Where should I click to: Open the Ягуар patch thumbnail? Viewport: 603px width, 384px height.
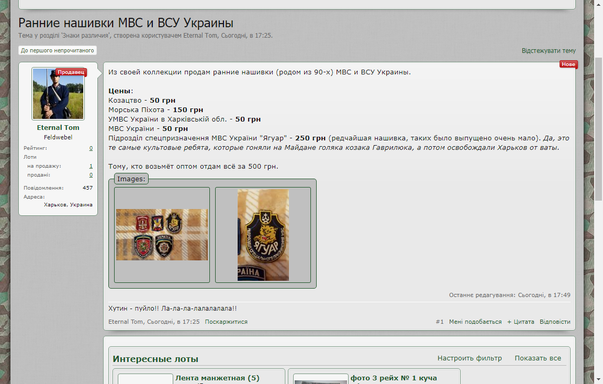(x=263, y=235)
